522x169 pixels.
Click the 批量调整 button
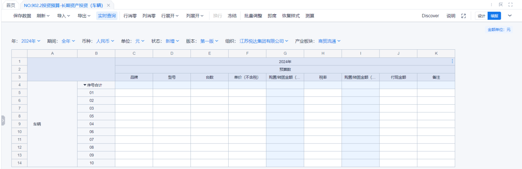[253, 16]
